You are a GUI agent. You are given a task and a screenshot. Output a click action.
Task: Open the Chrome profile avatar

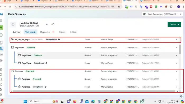pyautogui.click(x=179, y=7)
